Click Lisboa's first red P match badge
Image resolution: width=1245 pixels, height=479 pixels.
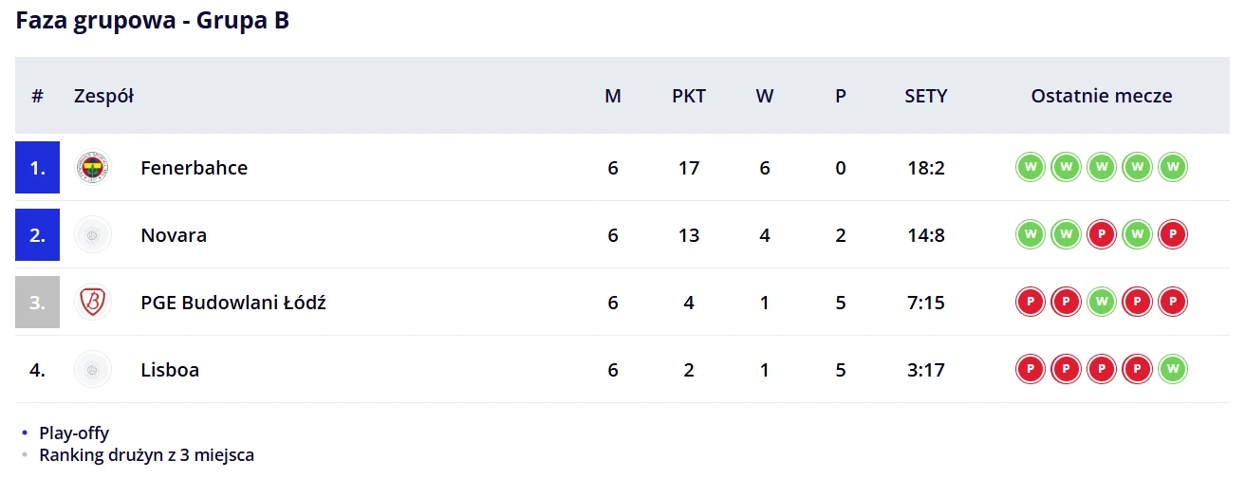(1030, 370)
